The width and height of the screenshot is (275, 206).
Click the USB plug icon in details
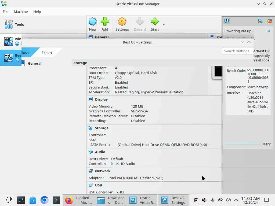(x=91, y=185)
